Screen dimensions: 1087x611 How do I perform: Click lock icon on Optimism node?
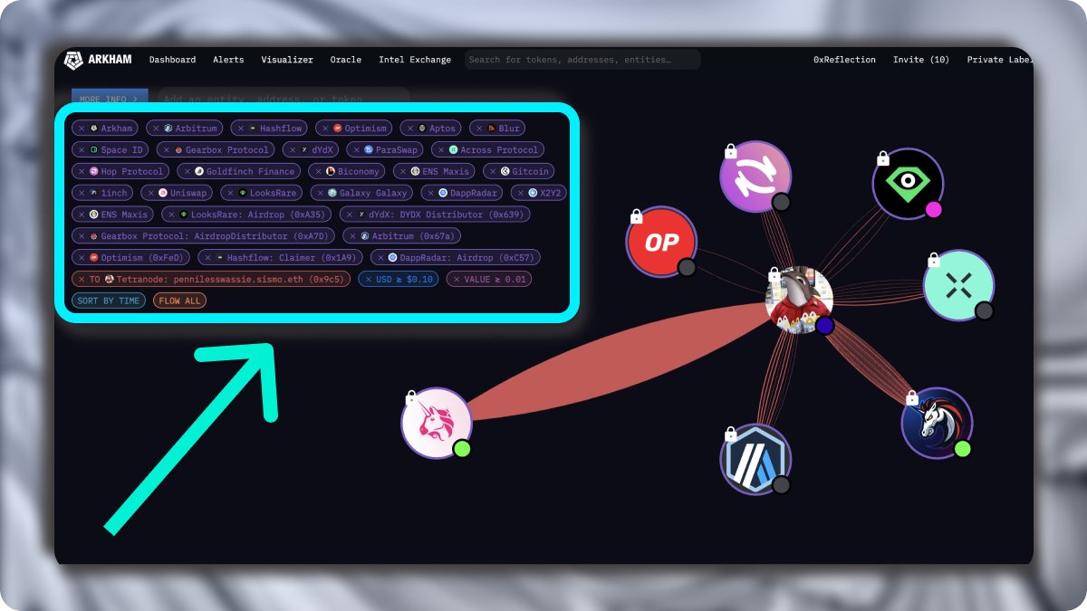[x=636, y=215]
